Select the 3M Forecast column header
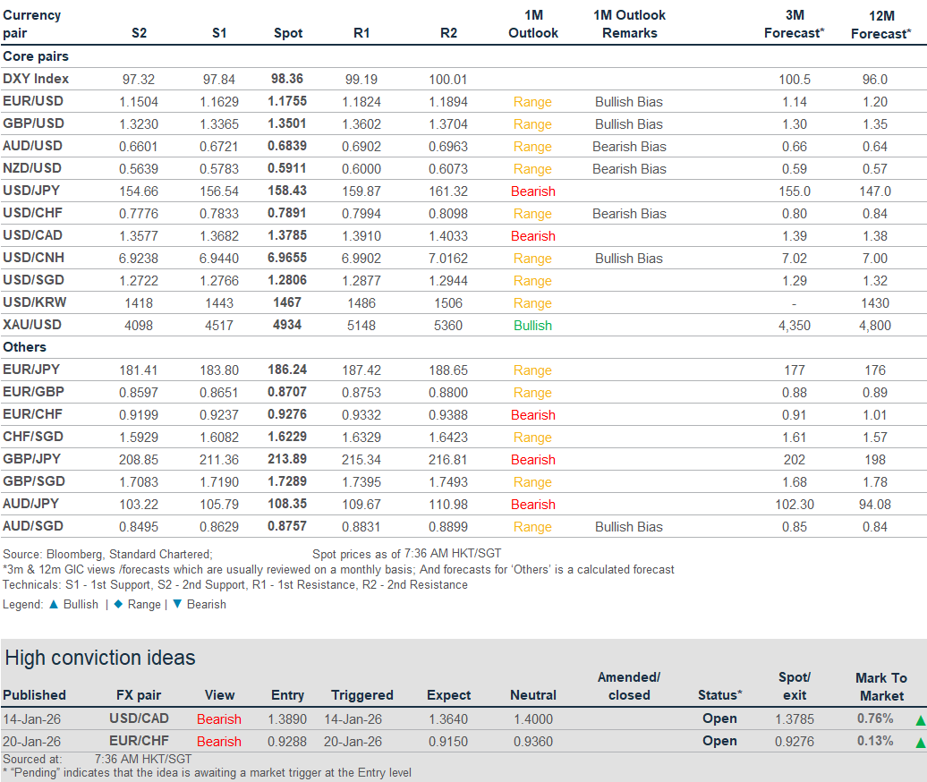This screenshot has height=782, width=927. tap(794, 24)
